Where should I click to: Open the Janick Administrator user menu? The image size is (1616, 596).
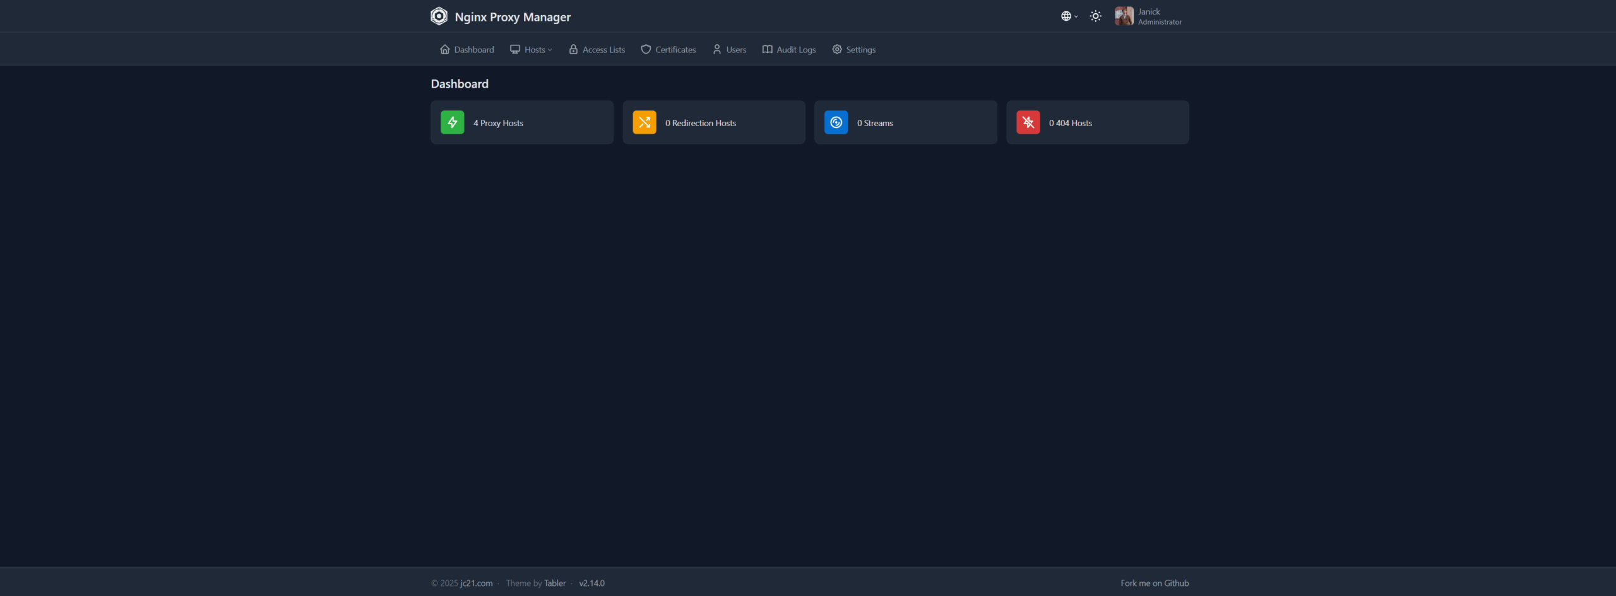tap(1159, 16)
